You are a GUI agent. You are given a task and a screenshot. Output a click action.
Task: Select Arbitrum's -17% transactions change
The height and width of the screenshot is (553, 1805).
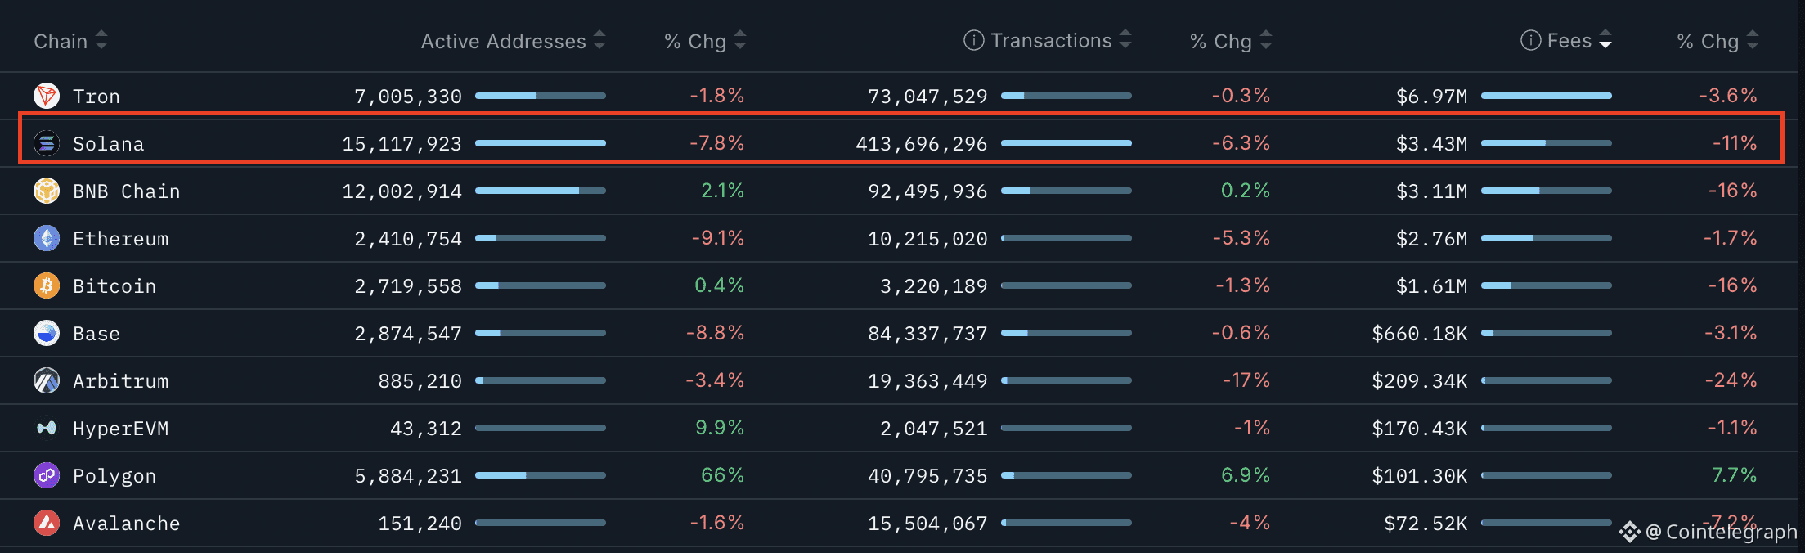[x=1246, y=380]
